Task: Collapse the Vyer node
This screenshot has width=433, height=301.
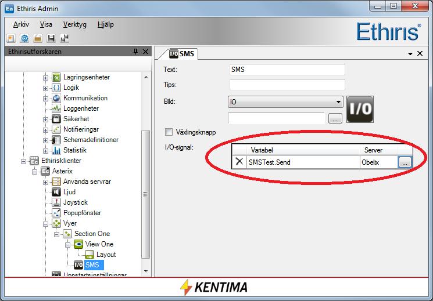Action: point(45,224)
